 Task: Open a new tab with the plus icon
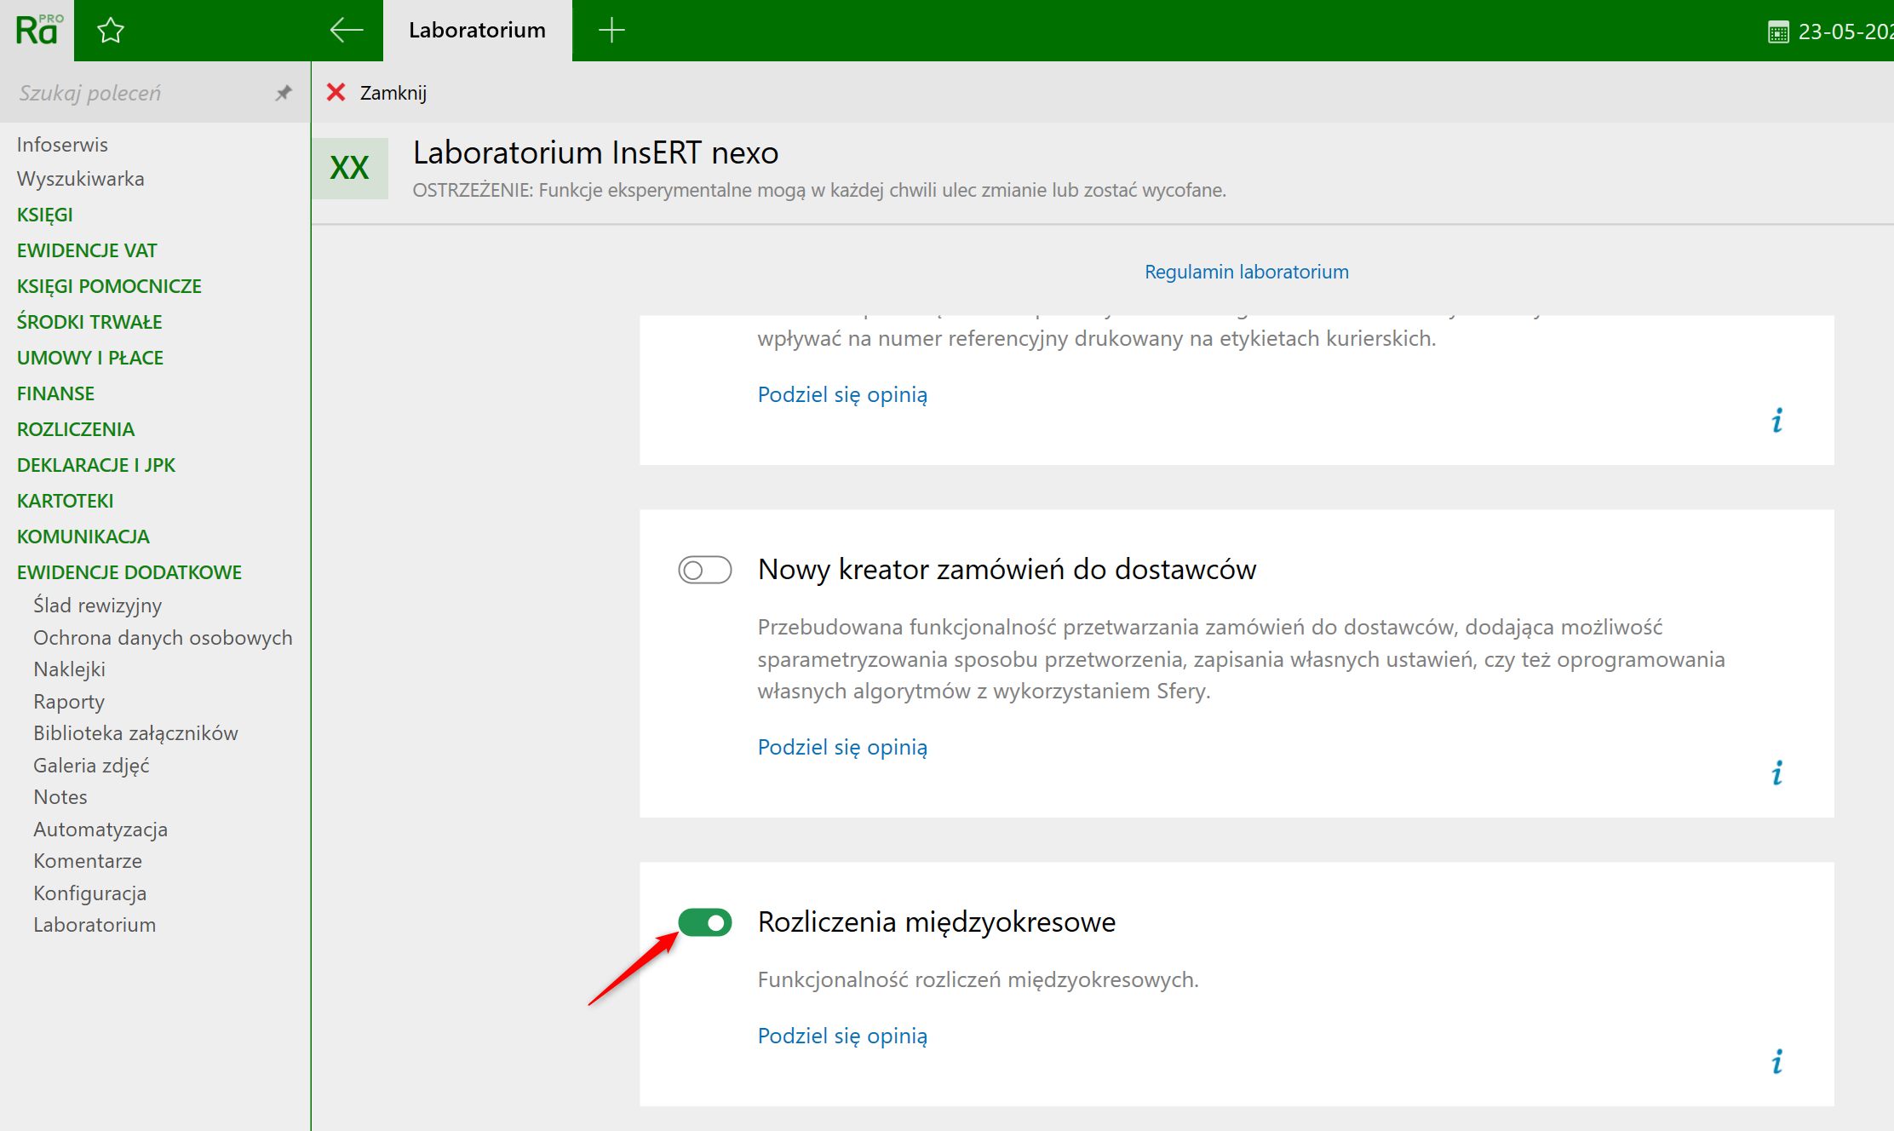click(611, 31)
